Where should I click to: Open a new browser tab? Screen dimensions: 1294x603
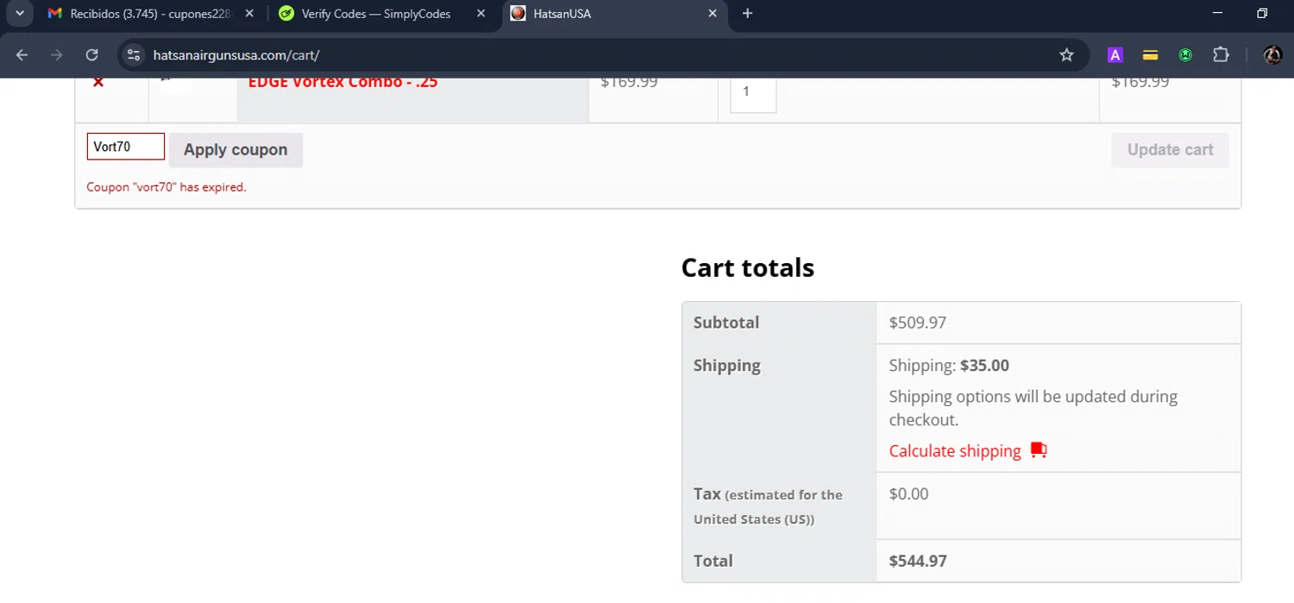click(747, 14)
